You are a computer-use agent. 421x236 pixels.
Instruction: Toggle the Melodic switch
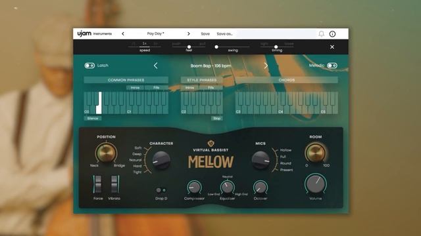[x=332, y=66]
